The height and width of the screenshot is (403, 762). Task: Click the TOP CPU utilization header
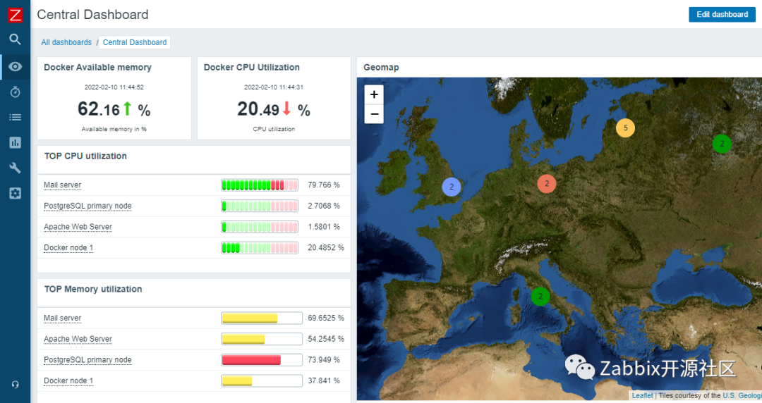coord(85,156)
